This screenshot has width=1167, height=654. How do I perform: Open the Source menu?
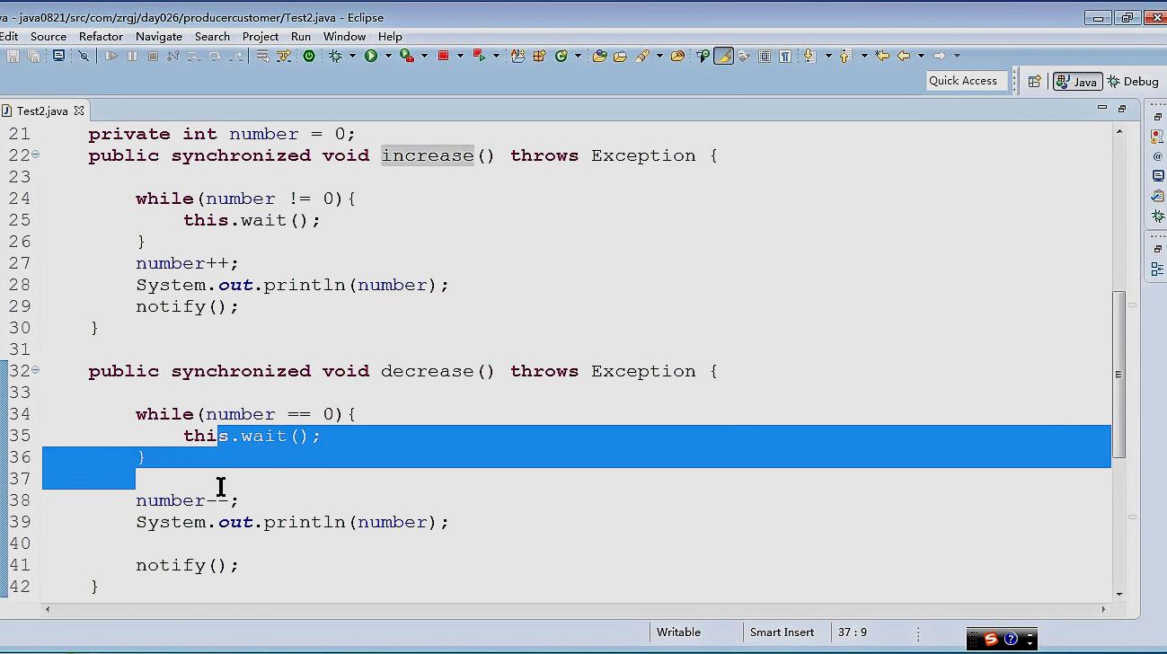coord(49,36)
